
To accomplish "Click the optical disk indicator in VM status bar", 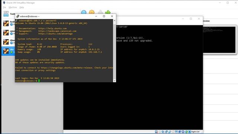I will (x=160, y=132).
